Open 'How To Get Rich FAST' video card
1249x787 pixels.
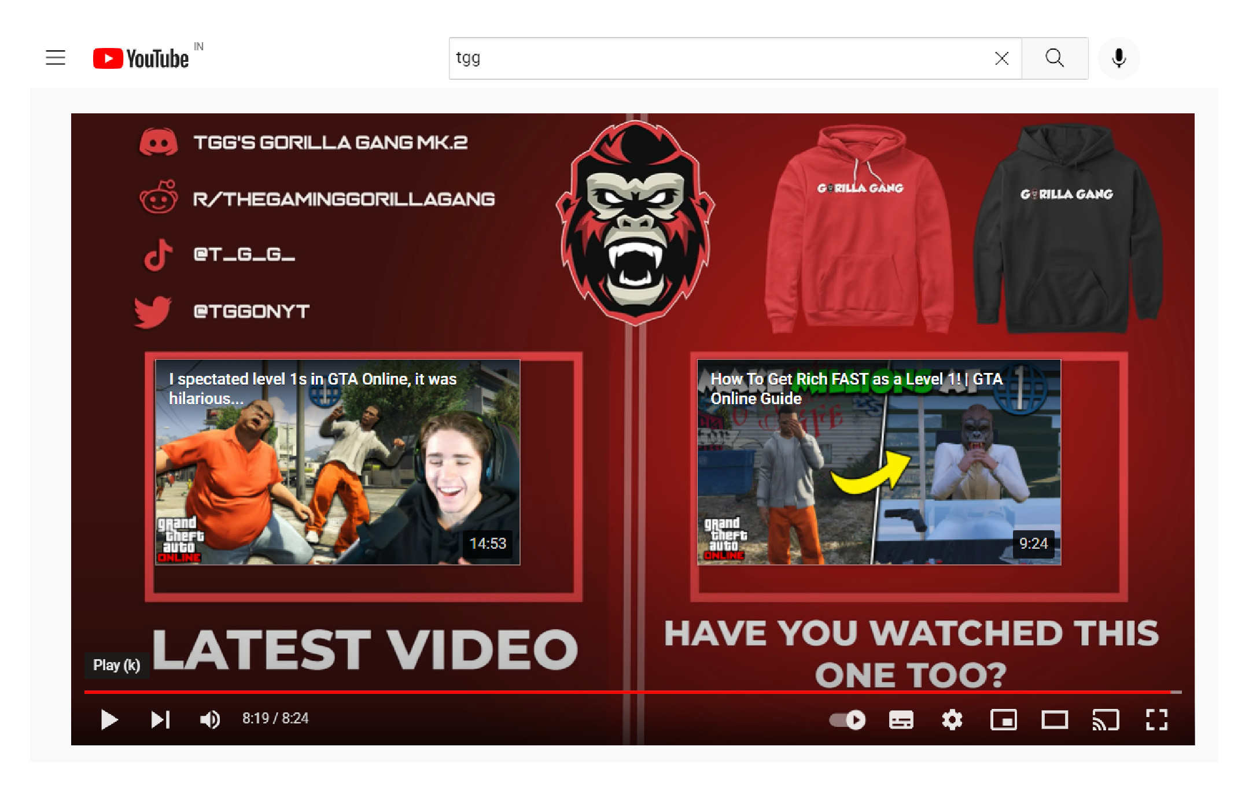[879, 462]
